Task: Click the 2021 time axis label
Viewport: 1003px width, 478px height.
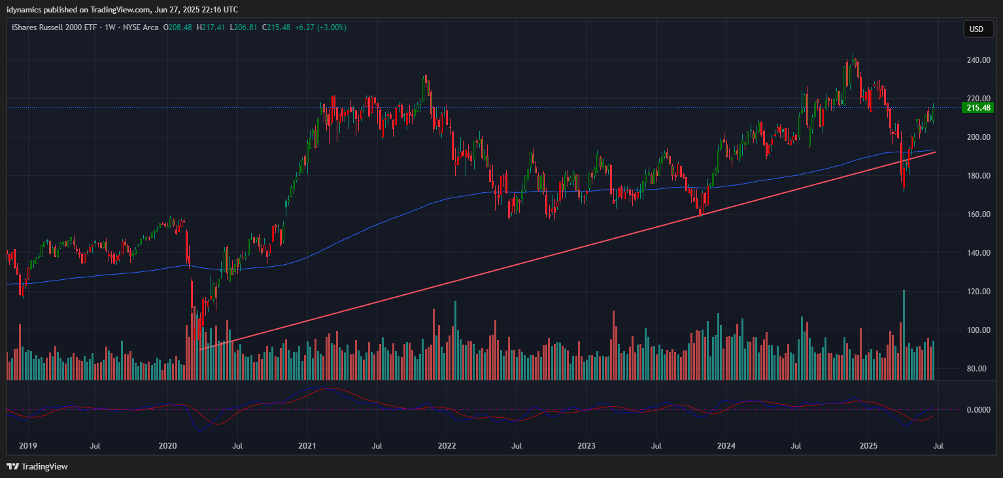Action: [307, 446]
